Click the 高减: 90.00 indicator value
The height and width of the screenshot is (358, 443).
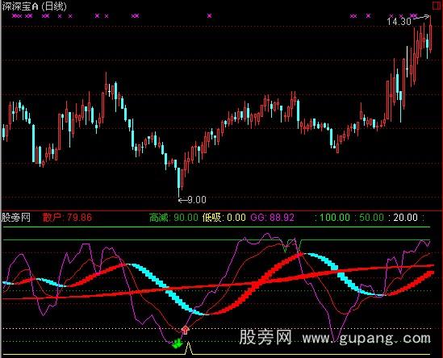(x=173, y=218)
